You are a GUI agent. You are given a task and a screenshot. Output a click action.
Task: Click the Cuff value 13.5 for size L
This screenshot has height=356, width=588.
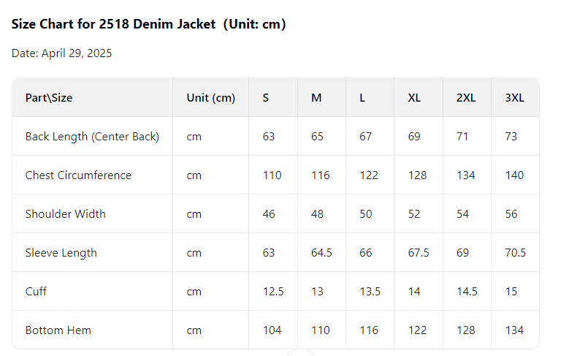click(x=370, y=292)
